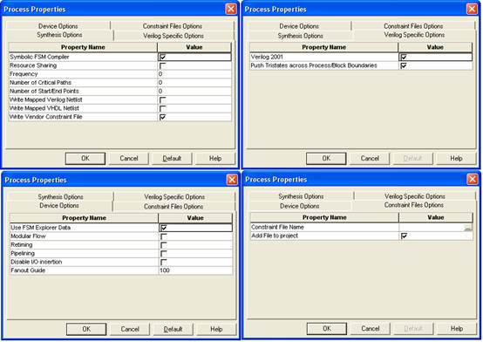Image resolution: width=483 pixels, height=342 pixels.
Task: Click the empty Constraint File Name value field
Action: tap(432, 228)
